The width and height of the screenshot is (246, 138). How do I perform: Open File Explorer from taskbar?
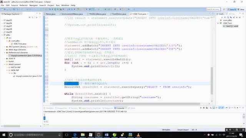click(x=83, y=135)
